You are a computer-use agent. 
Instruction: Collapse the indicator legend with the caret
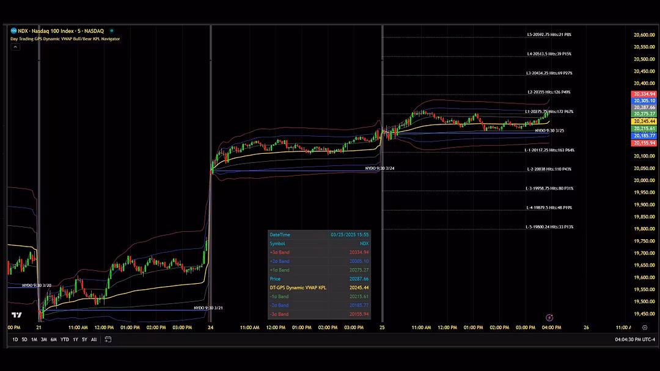click(x=15, y=46)
